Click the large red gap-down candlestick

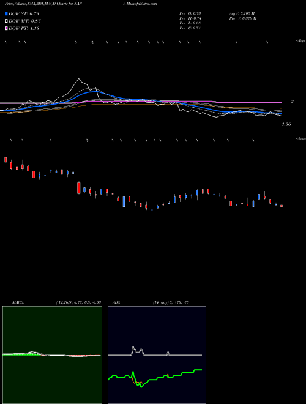(79, 187)
